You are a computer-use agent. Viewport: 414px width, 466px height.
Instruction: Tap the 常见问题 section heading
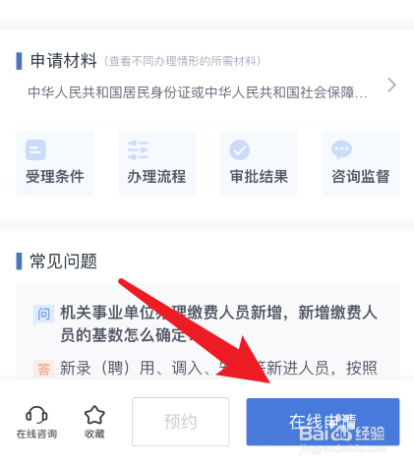click(x=64, y=262)
